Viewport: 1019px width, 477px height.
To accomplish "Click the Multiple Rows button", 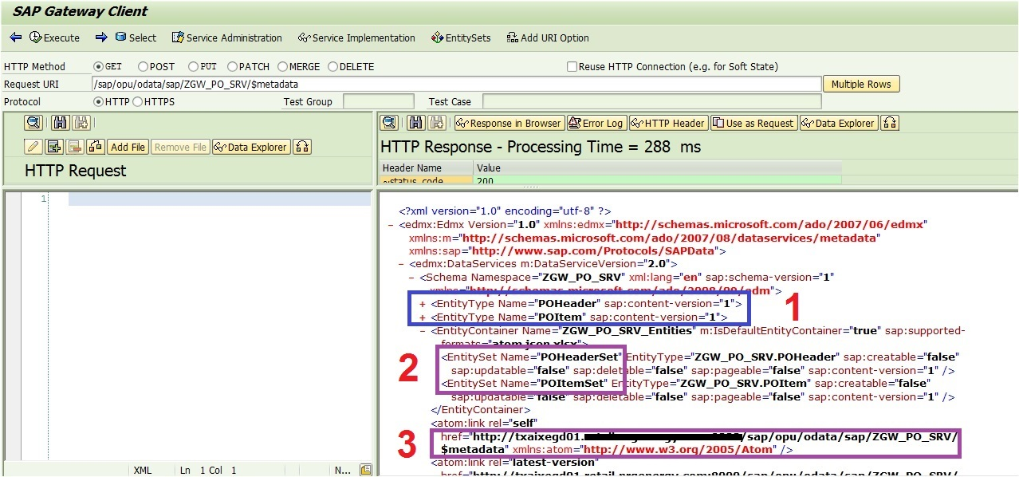I will (x=860, y=84).
